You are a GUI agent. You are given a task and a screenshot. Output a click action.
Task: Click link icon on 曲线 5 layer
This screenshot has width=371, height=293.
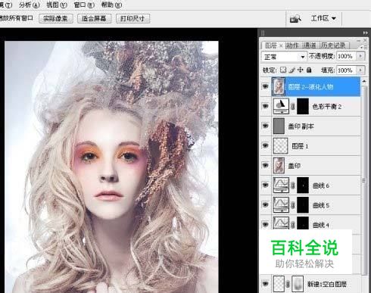point(293,205)
